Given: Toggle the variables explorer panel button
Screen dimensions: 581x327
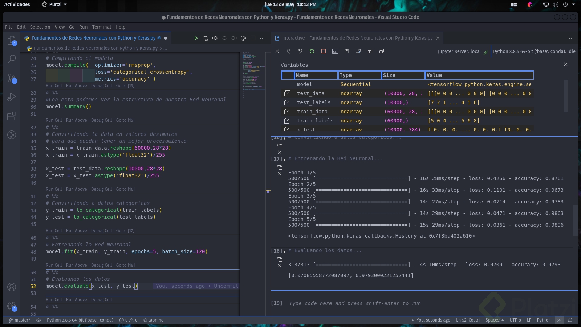Looking at the screenshot, I should (335, 51).
